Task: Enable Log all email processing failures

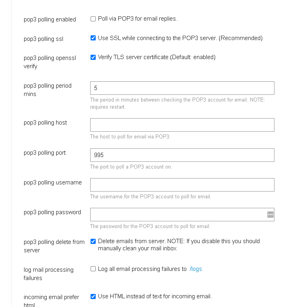Action: pos(93,269)
